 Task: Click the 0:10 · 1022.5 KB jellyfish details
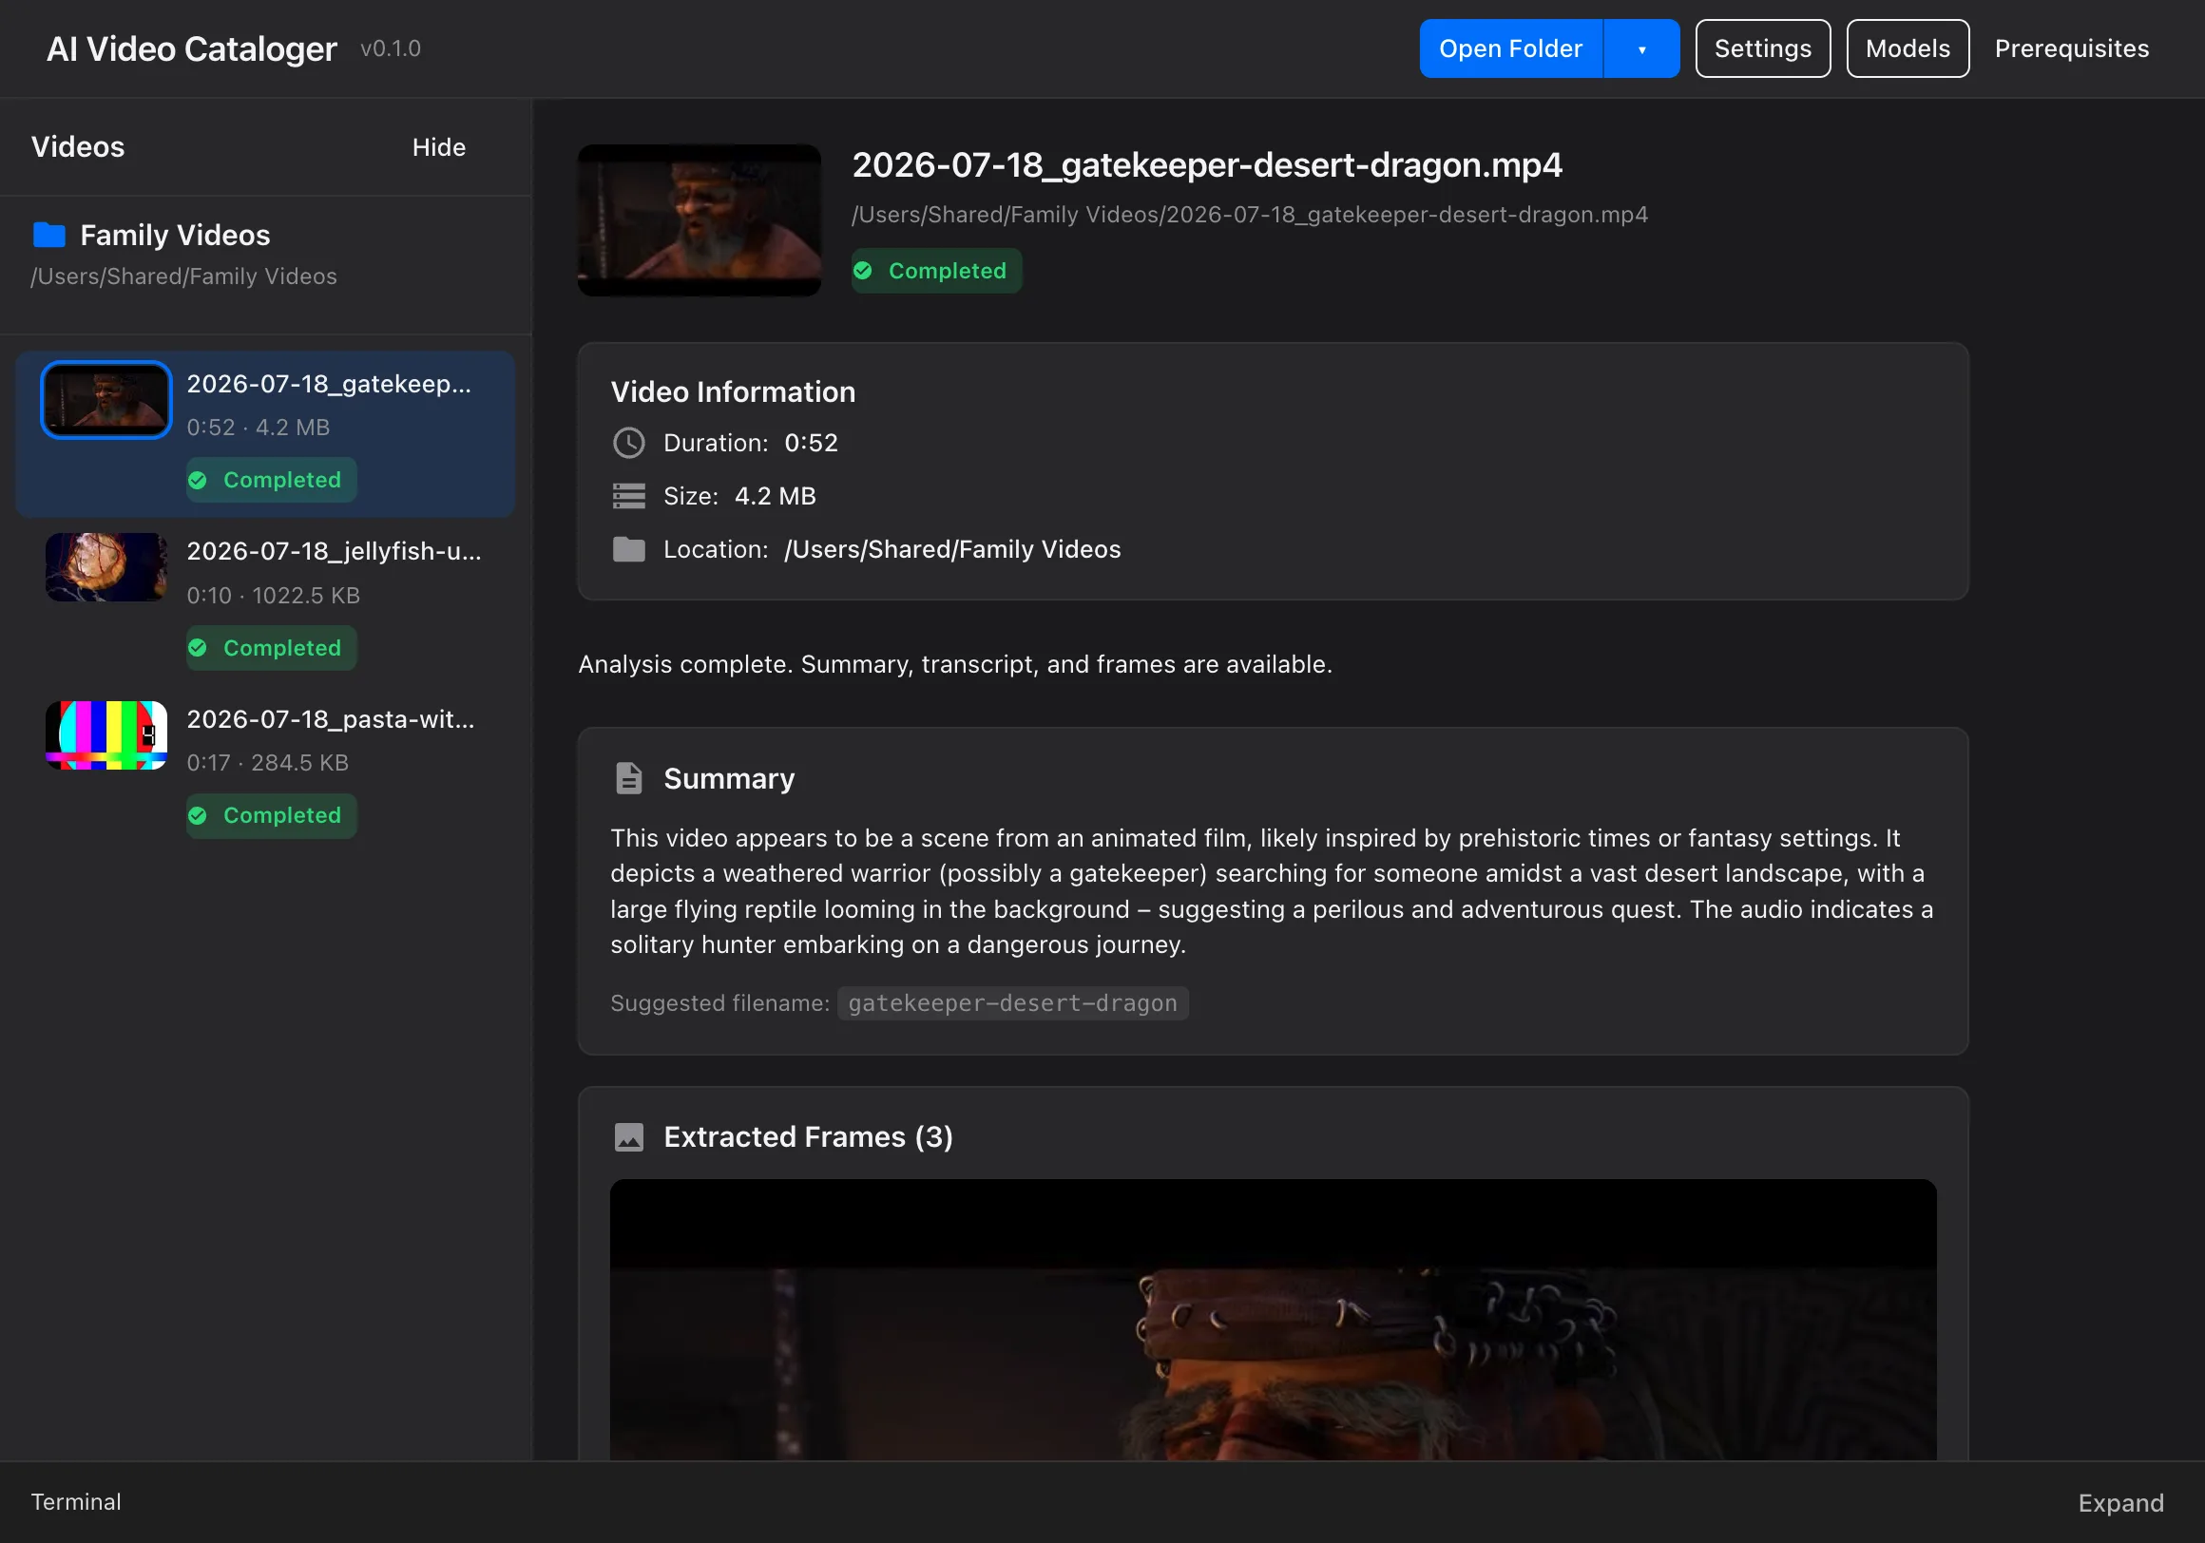[273, 596]
